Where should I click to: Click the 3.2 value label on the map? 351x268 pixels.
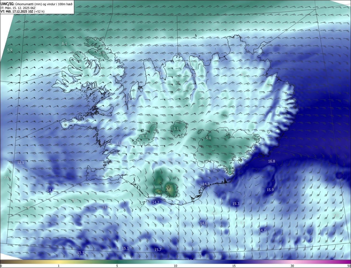[x=169, y=189]
